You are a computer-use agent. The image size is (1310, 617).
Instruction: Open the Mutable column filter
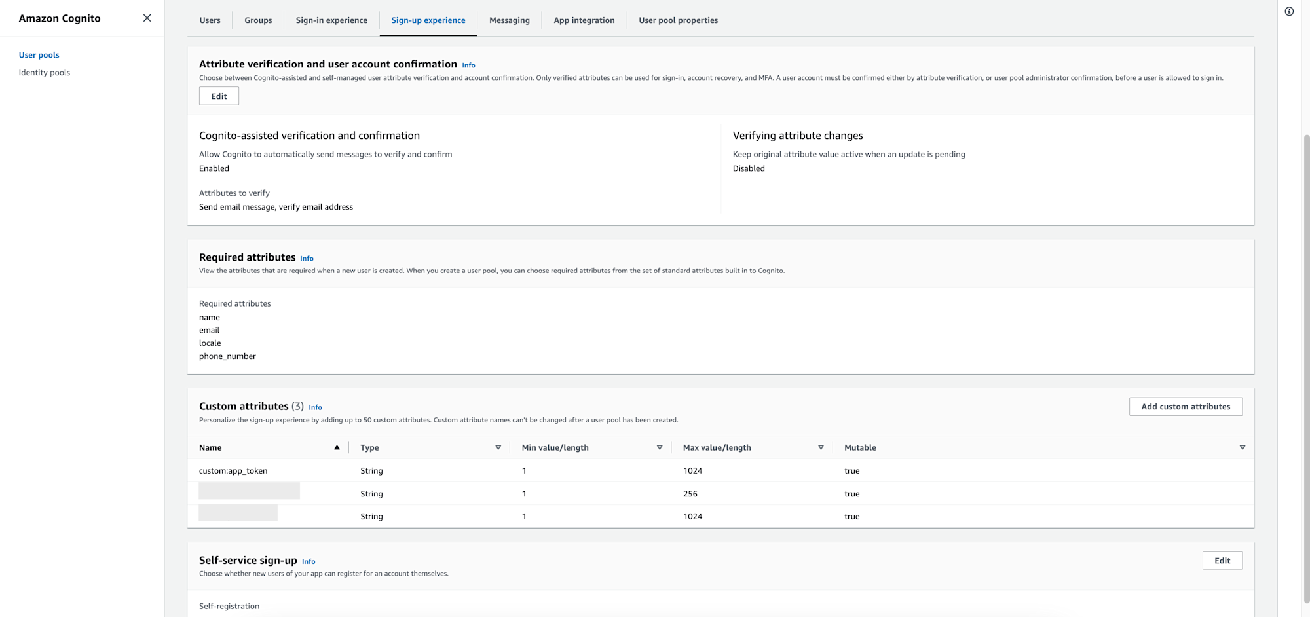[x=1243, y=447]
